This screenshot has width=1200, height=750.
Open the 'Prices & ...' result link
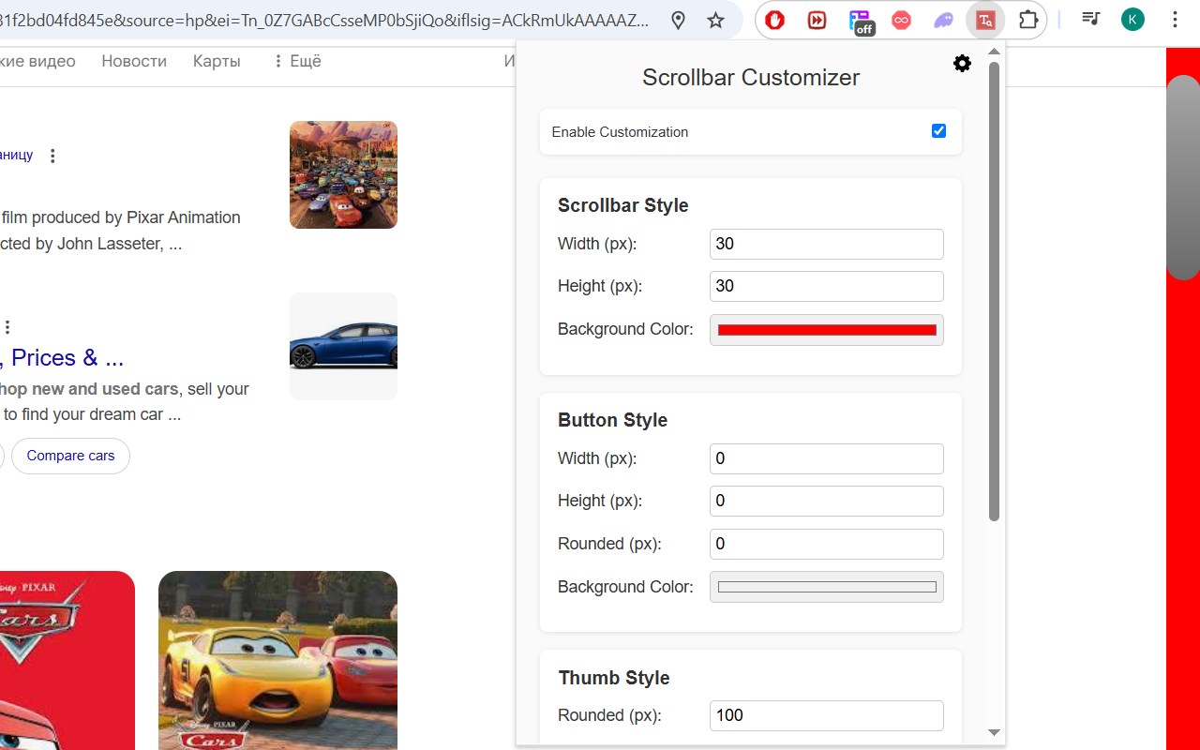pos(62,358)
